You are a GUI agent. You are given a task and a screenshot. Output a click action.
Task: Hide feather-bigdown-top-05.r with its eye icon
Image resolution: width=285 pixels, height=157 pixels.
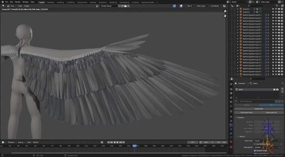pyautogui.click(x=276, y=27)
